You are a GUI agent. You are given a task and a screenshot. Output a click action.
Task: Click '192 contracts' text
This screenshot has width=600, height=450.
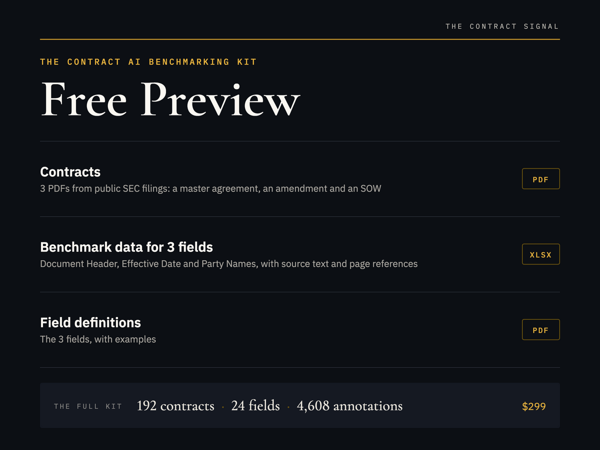click(x=175, y=405)
